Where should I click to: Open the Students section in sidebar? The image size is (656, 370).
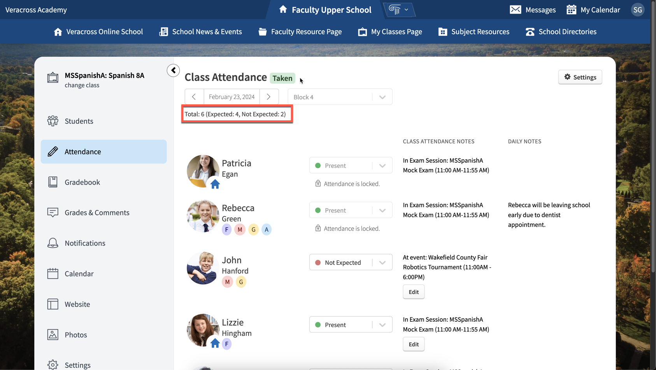pyautogui.click(x=79, y=121)
